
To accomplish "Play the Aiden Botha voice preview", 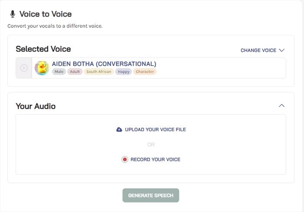I will [24, 68].
